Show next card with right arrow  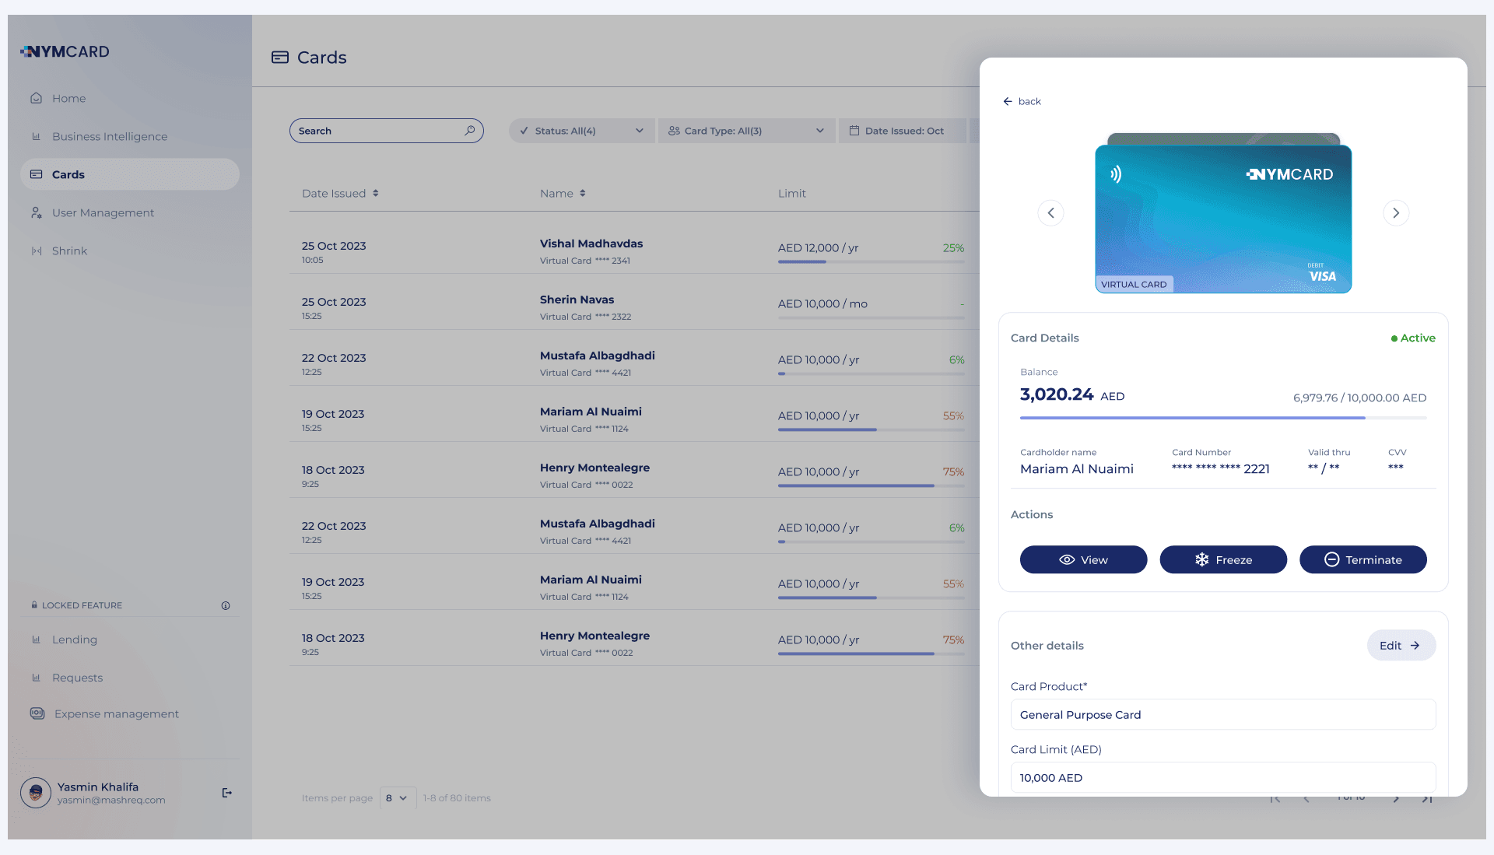(1396, 213)
